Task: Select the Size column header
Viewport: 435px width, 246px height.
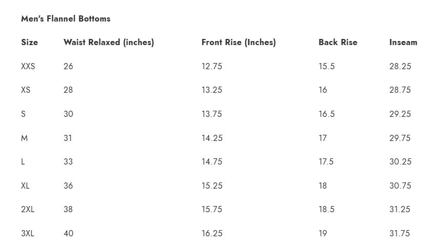Action: (29, 42)
